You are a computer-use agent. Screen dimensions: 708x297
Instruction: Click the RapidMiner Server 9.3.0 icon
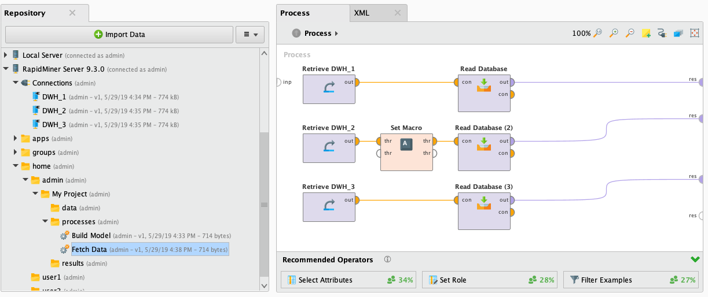(x=16, y=69)
